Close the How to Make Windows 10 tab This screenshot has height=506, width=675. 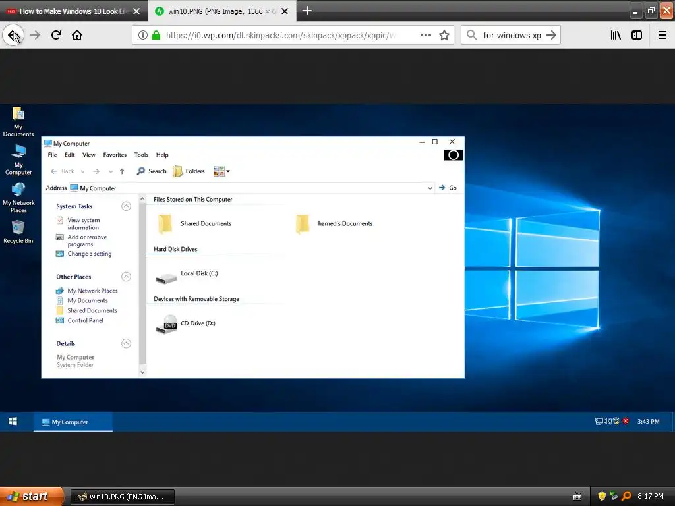(x=136, y=11)
